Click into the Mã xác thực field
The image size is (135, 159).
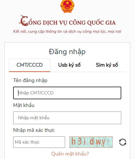pyautogui.click(x=39, y=142)
